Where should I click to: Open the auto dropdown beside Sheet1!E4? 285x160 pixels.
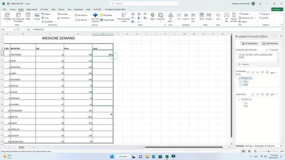coord(274,94)
